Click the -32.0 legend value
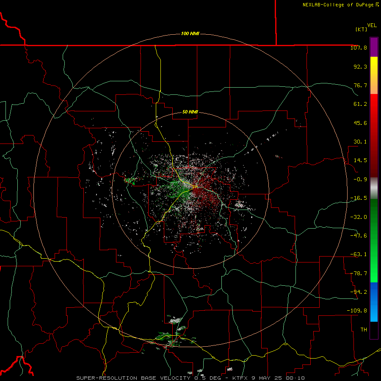381x381 pixels. click(x=359, y=217)
